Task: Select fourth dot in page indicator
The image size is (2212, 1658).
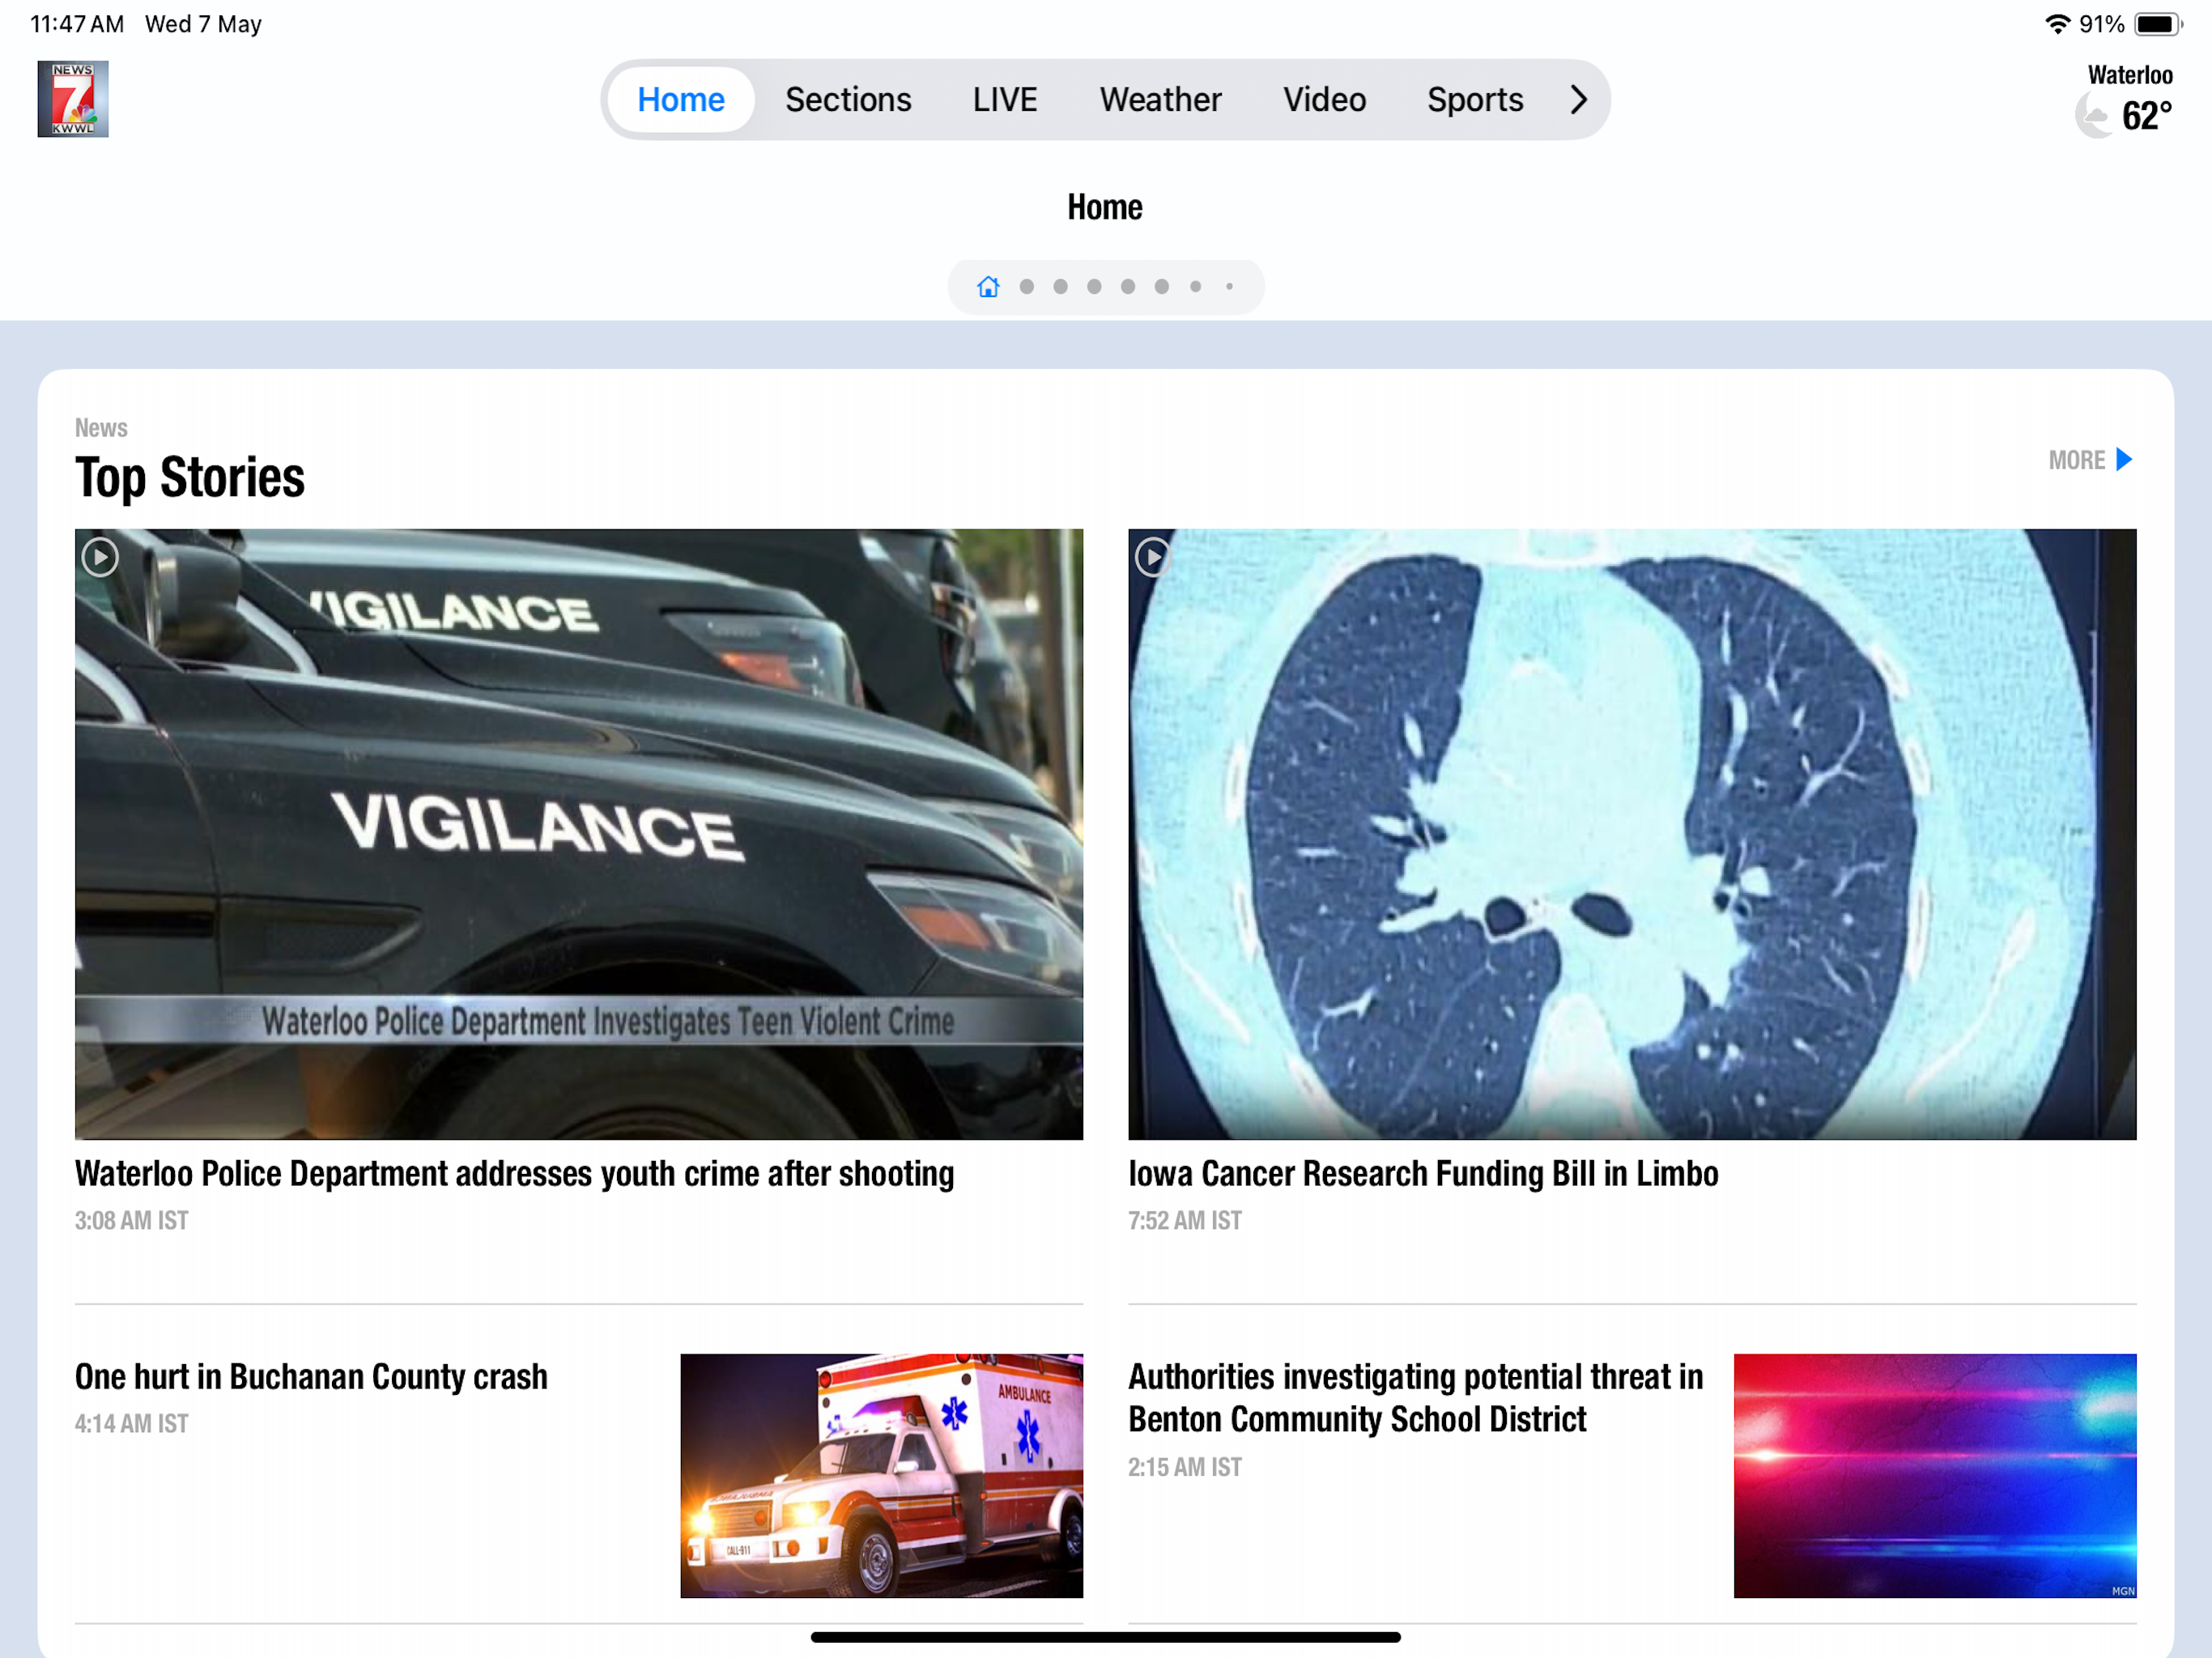Action: point(1128,287)
